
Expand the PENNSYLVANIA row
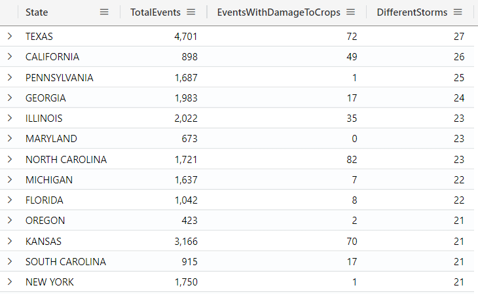(10, 77)
